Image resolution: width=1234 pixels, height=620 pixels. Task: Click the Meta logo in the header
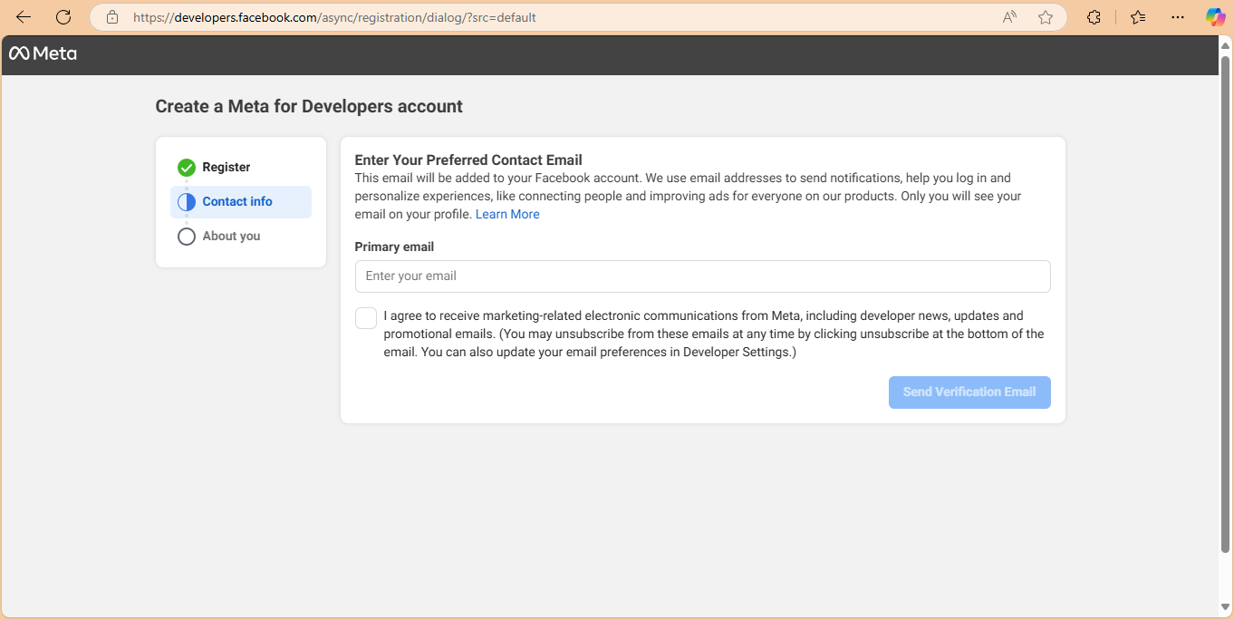pos(42,53)
